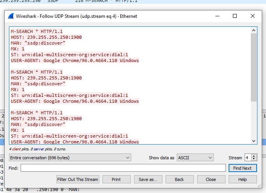The height and width of the screenshot is (193, 266).
Task: Focus the Find text input field
Action: coord(123,168)
